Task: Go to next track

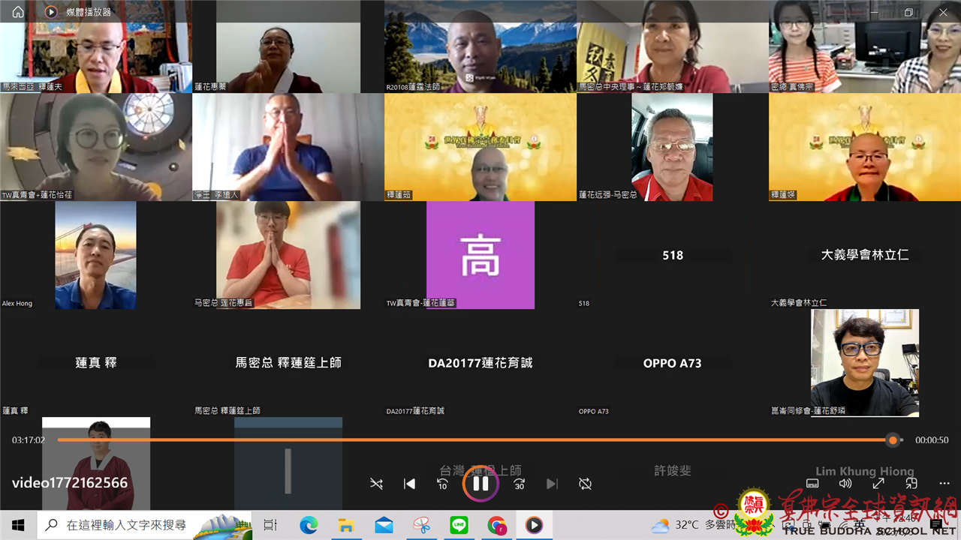Action: (x=552, y=484)
